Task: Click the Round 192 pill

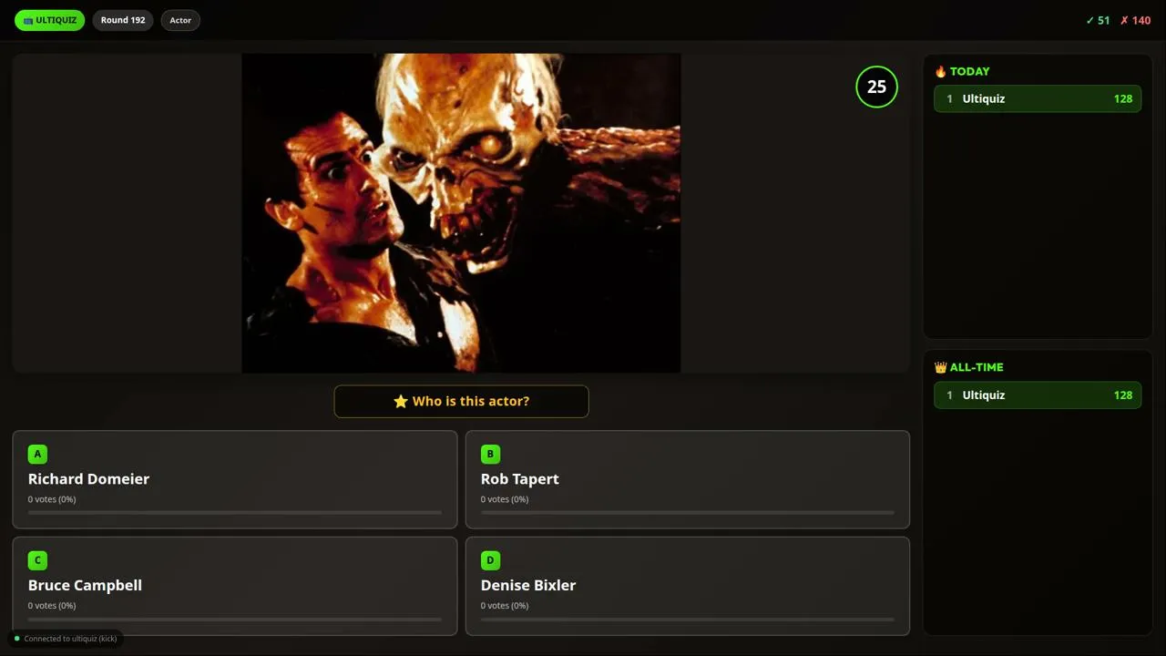Action: [123, 20]
